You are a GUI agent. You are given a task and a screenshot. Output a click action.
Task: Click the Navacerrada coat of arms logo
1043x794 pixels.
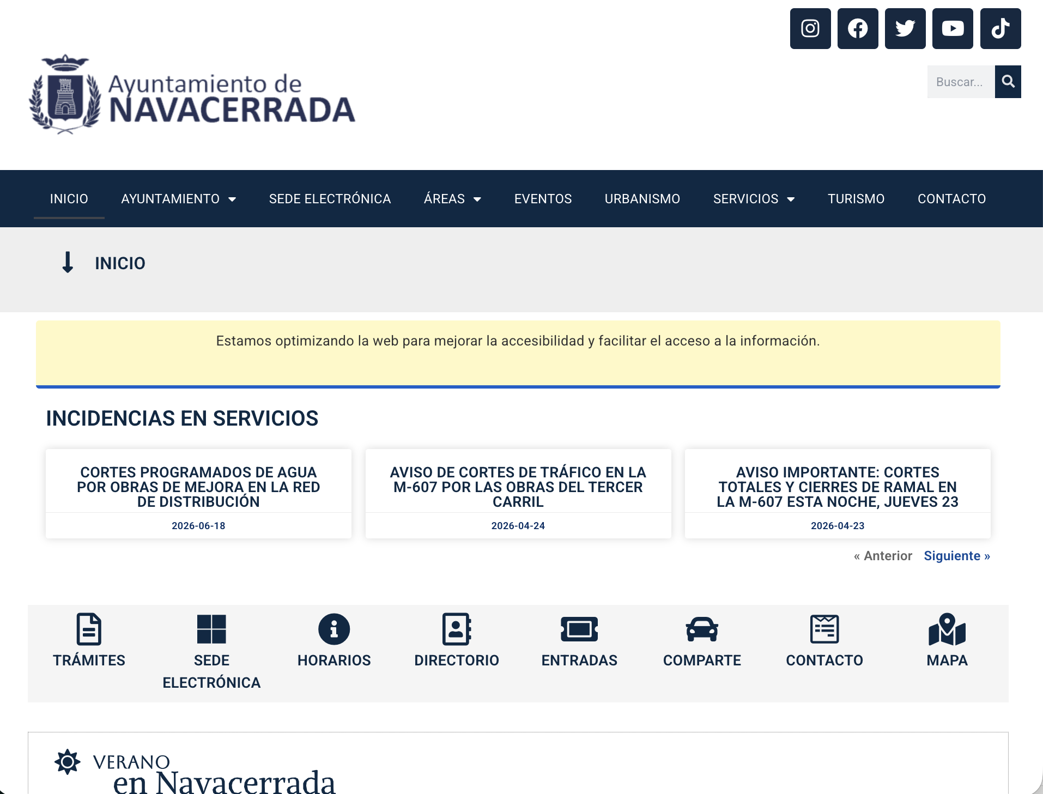tap(65, 94)
